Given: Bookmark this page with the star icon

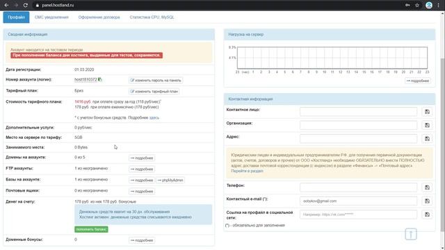Looking at the screenshot, I should tap(417, 5).
